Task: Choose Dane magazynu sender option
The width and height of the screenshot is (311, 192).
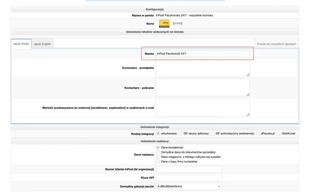Action: (x=158, y=157)
